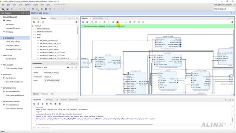Collapse the RTL ANALYSIS section

pyautogui.click(x=1, y=65)
